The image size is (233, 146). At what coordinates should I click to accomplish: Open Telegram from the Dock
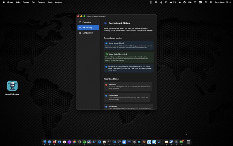coord(149,142)
